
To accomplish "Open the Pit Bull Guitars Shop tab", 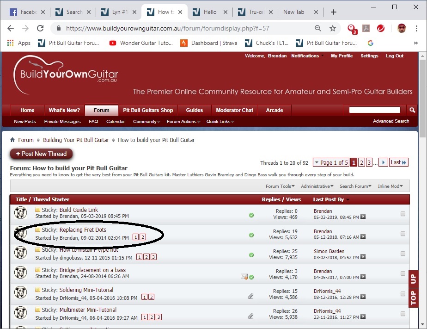I will [148, 110].
